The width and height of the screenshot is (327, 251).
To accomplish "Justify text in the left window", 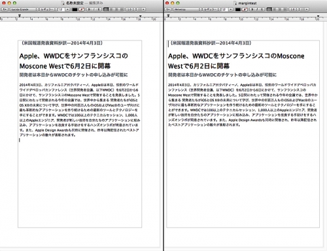I will [122, 9].
